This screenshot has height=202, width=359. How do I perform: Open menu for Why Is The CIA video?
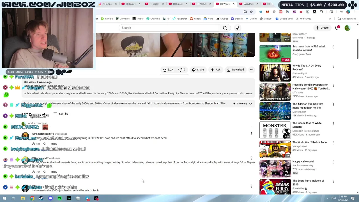[333, 66]
